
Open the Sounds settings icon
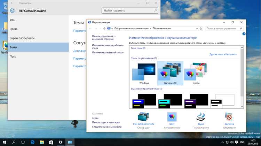pos(200,117)
